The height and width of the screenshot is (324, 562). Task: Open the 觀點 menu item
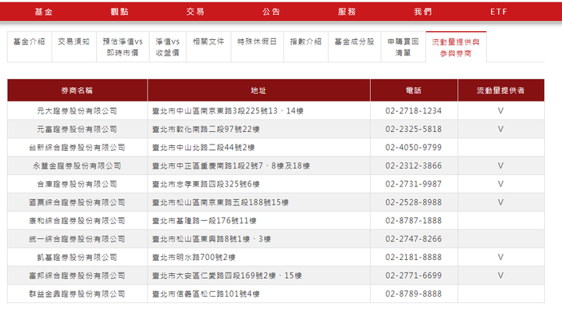pos(119,12)
